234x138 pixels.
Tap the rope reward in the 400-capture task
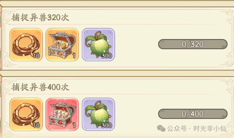coord(26,114)
